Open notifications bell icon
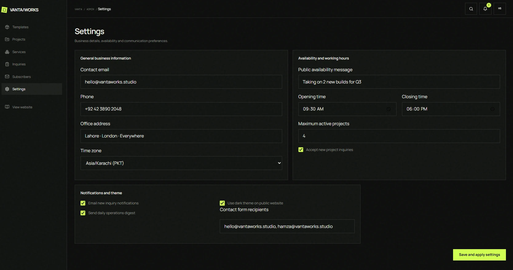 coord(485,9)
